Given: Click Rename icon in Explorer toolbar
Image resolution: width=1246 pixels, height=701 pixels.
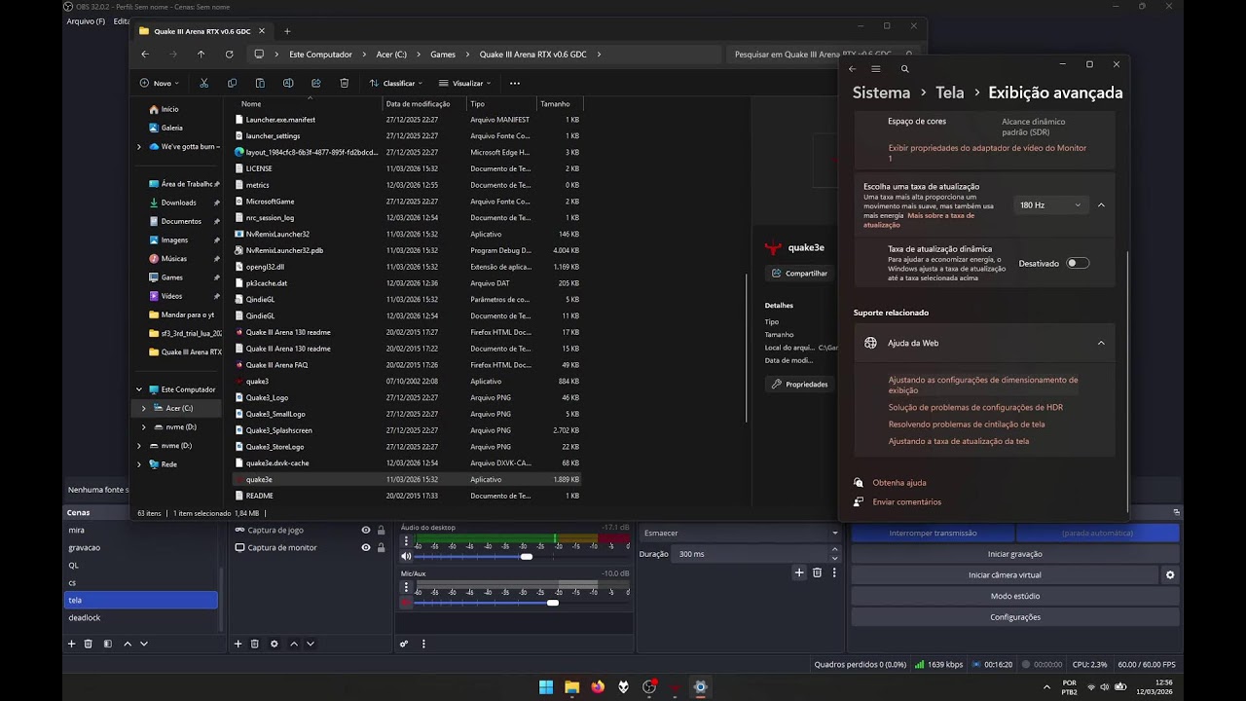Looking at the screenshot, I should pos(288,83).
